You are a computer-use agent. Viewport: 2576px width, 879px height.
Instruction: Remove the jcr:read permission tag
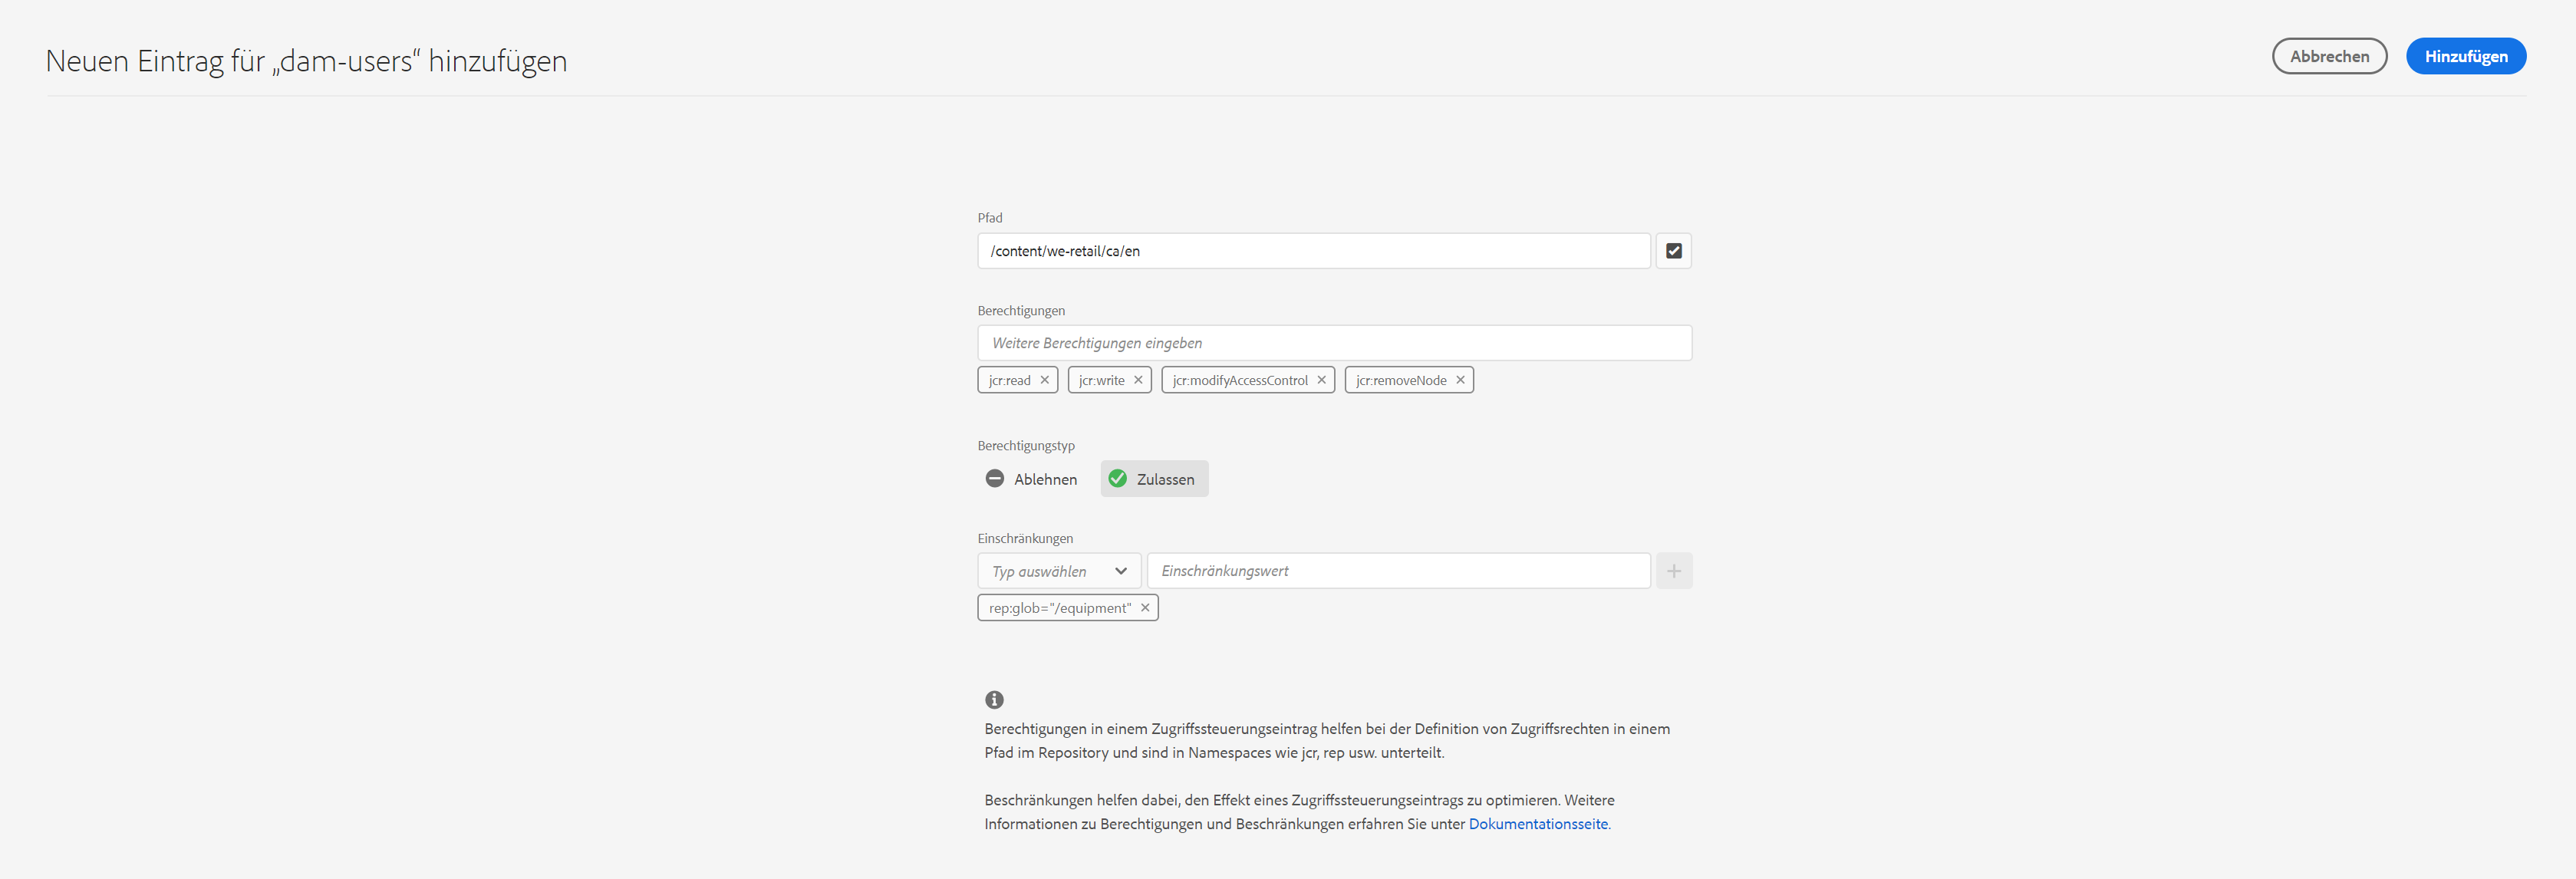1044,380
